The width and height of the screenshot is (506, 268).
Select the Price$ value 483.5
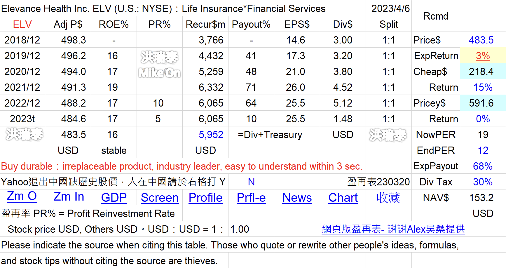click(481, 40)
